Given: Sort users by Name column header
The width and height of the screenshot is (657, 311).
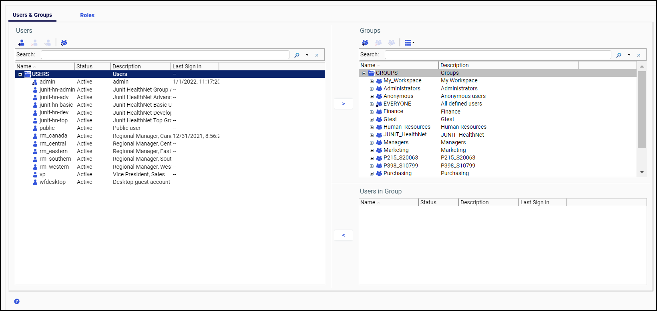Looking at the screenshot, I should tap(45, 66).
